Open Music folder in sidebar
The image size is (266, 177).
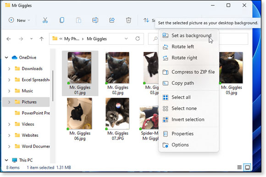(24, 91)
